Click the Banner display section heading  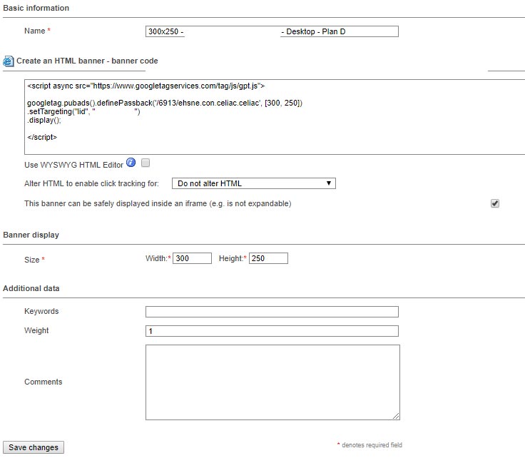pyautogui.click(x=31, y=235)
